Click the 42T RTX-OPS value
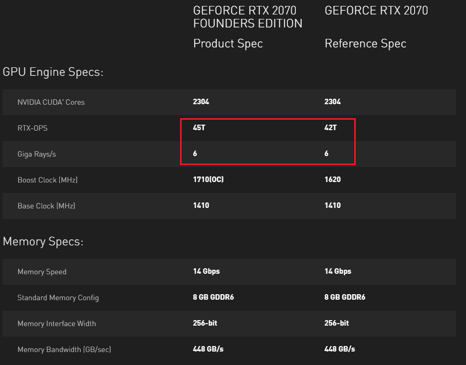 point(331,128)
